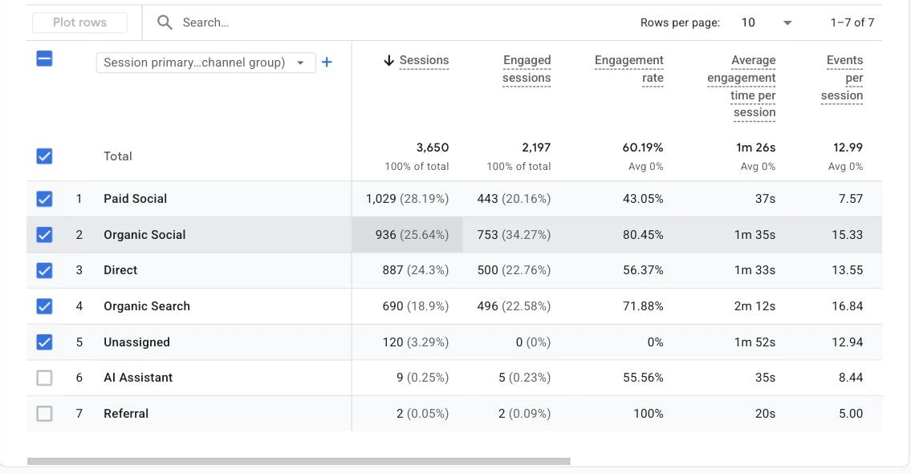
Task: Select the Unassigned channel name
Action: (x=136, y=342)
